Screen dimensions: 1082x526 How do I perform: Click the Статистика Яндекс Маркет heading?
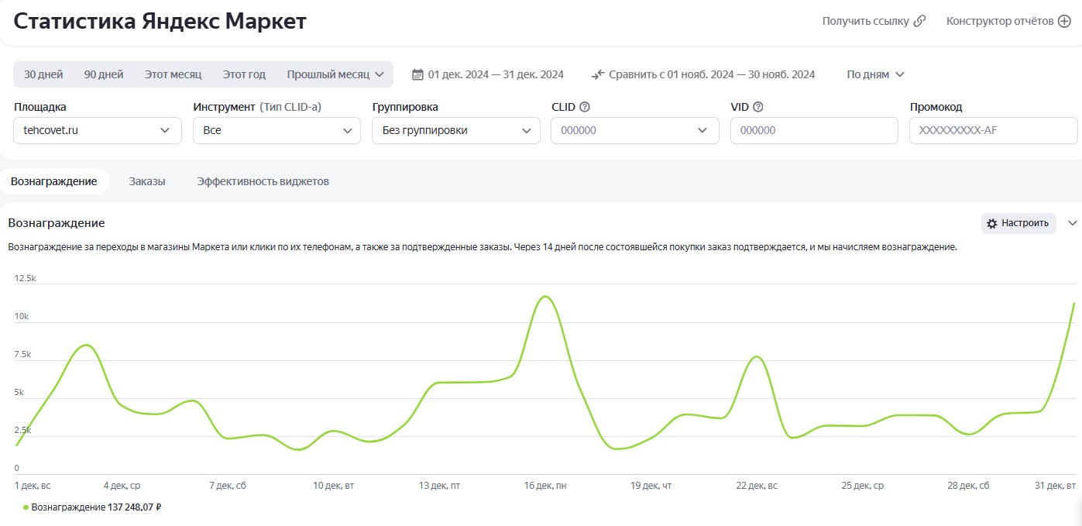coord(160,21)
